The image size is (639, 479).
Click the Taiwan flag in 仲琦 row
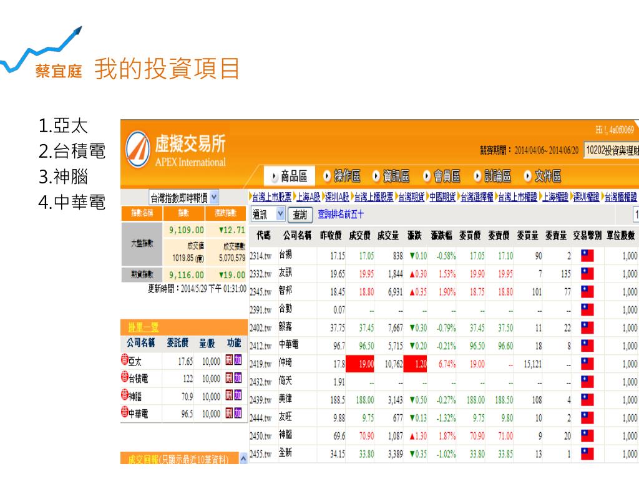click(x=587, y=364)
